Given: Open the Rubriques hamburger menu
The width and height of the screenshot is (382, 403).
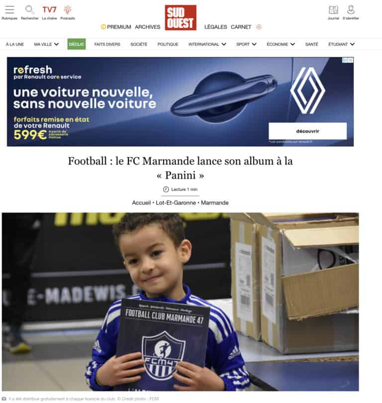Looking at the screenshot, I should pyautogui.click(x=9, y=10).
